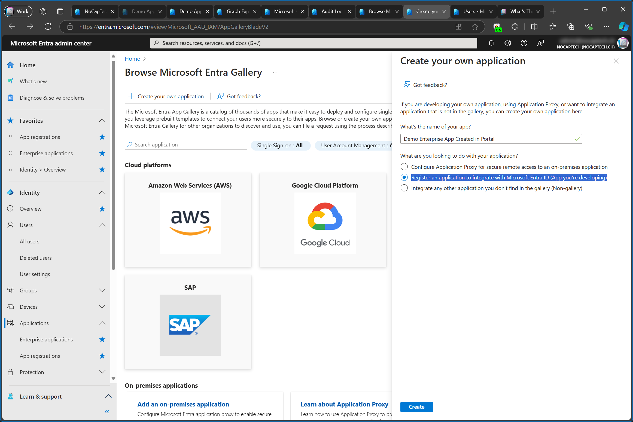Click the help question mark icon in top bar
633x422 pixels.
(524, 43)
